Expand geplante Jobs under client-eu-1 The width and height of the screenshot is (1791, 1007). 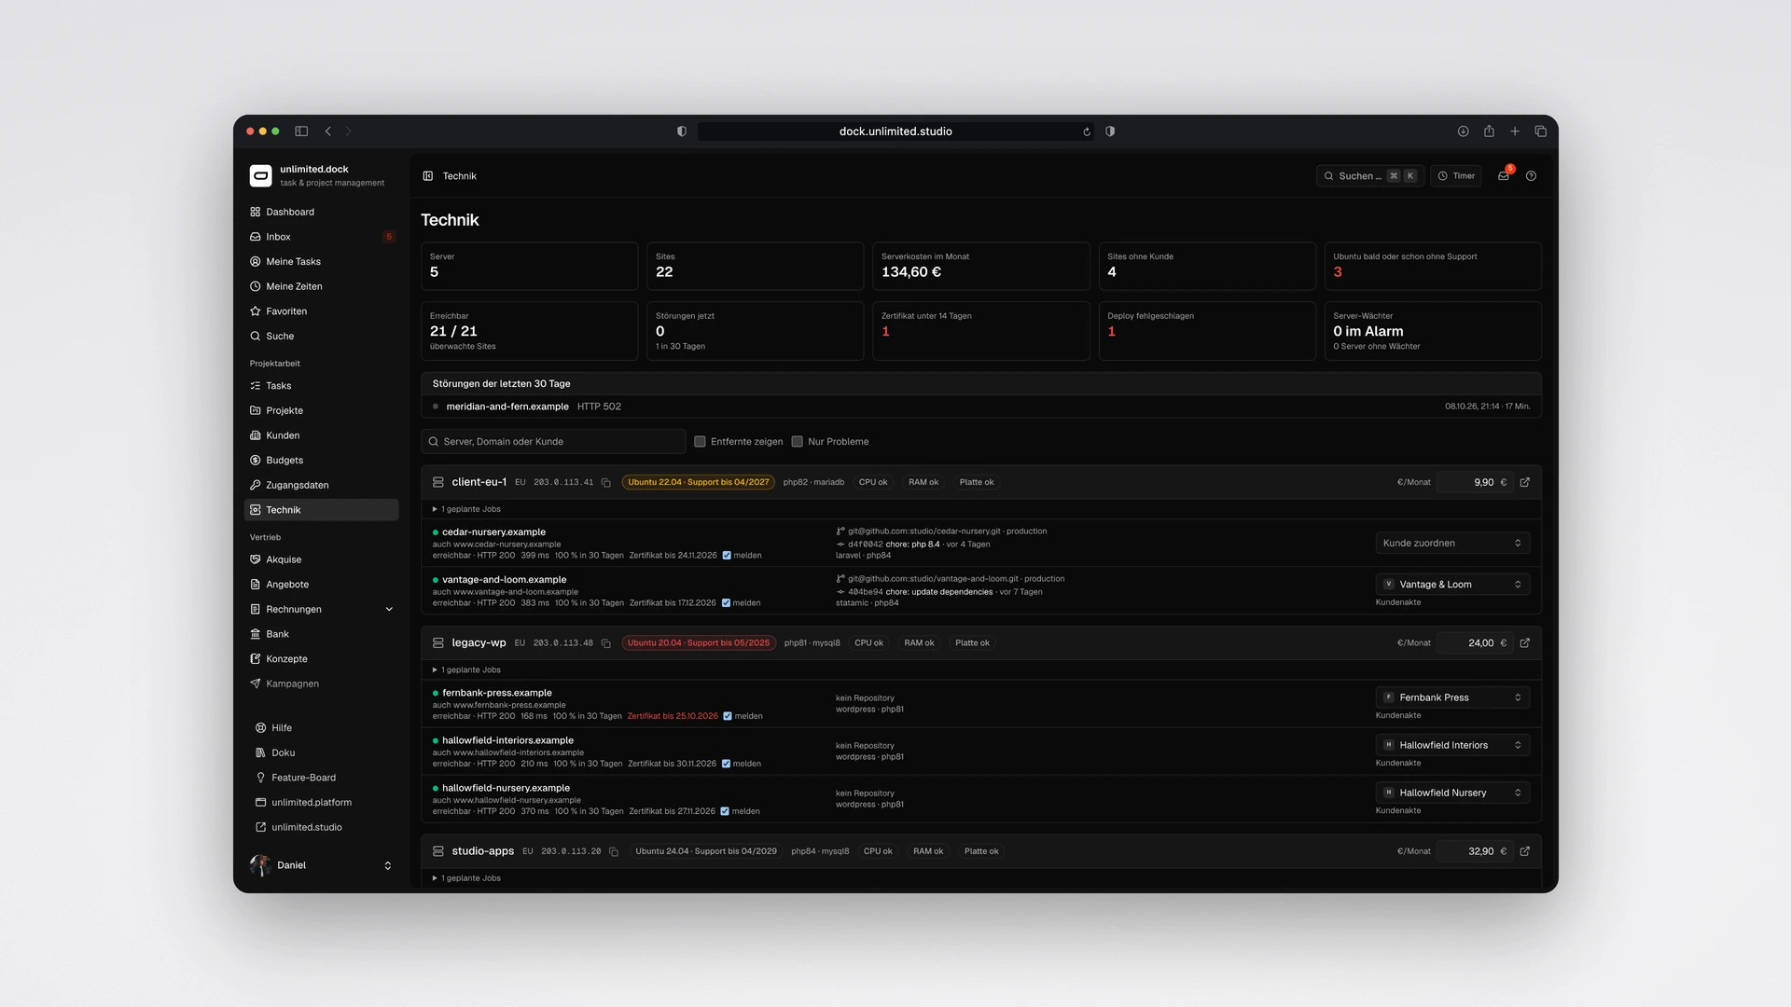click(466, 509)
